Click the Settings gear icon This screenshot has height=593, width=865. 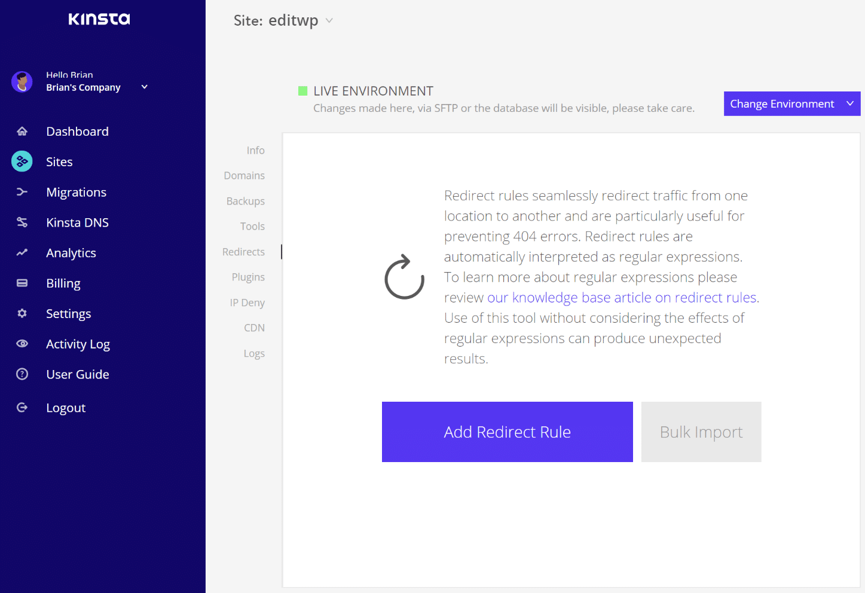[x=22, y=313]
